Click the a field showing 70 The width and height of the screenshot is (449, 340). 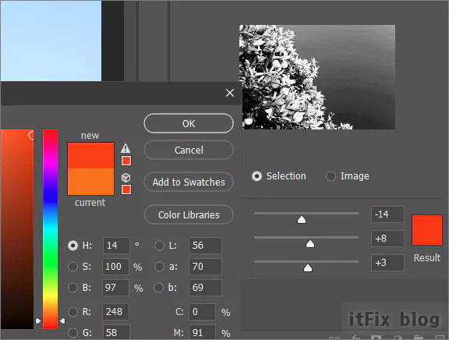pos(205,267)
